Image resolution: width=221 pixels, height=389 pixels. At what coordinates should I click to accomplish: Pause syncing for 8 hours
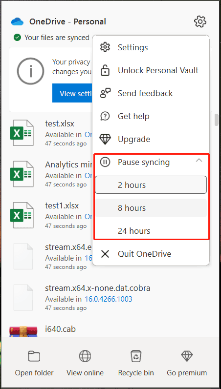[151, 208]
